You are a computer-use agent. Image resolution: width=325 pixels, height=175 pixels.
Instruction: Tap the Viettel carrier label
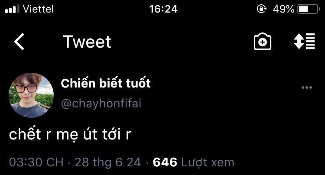[x=38, y=9]
